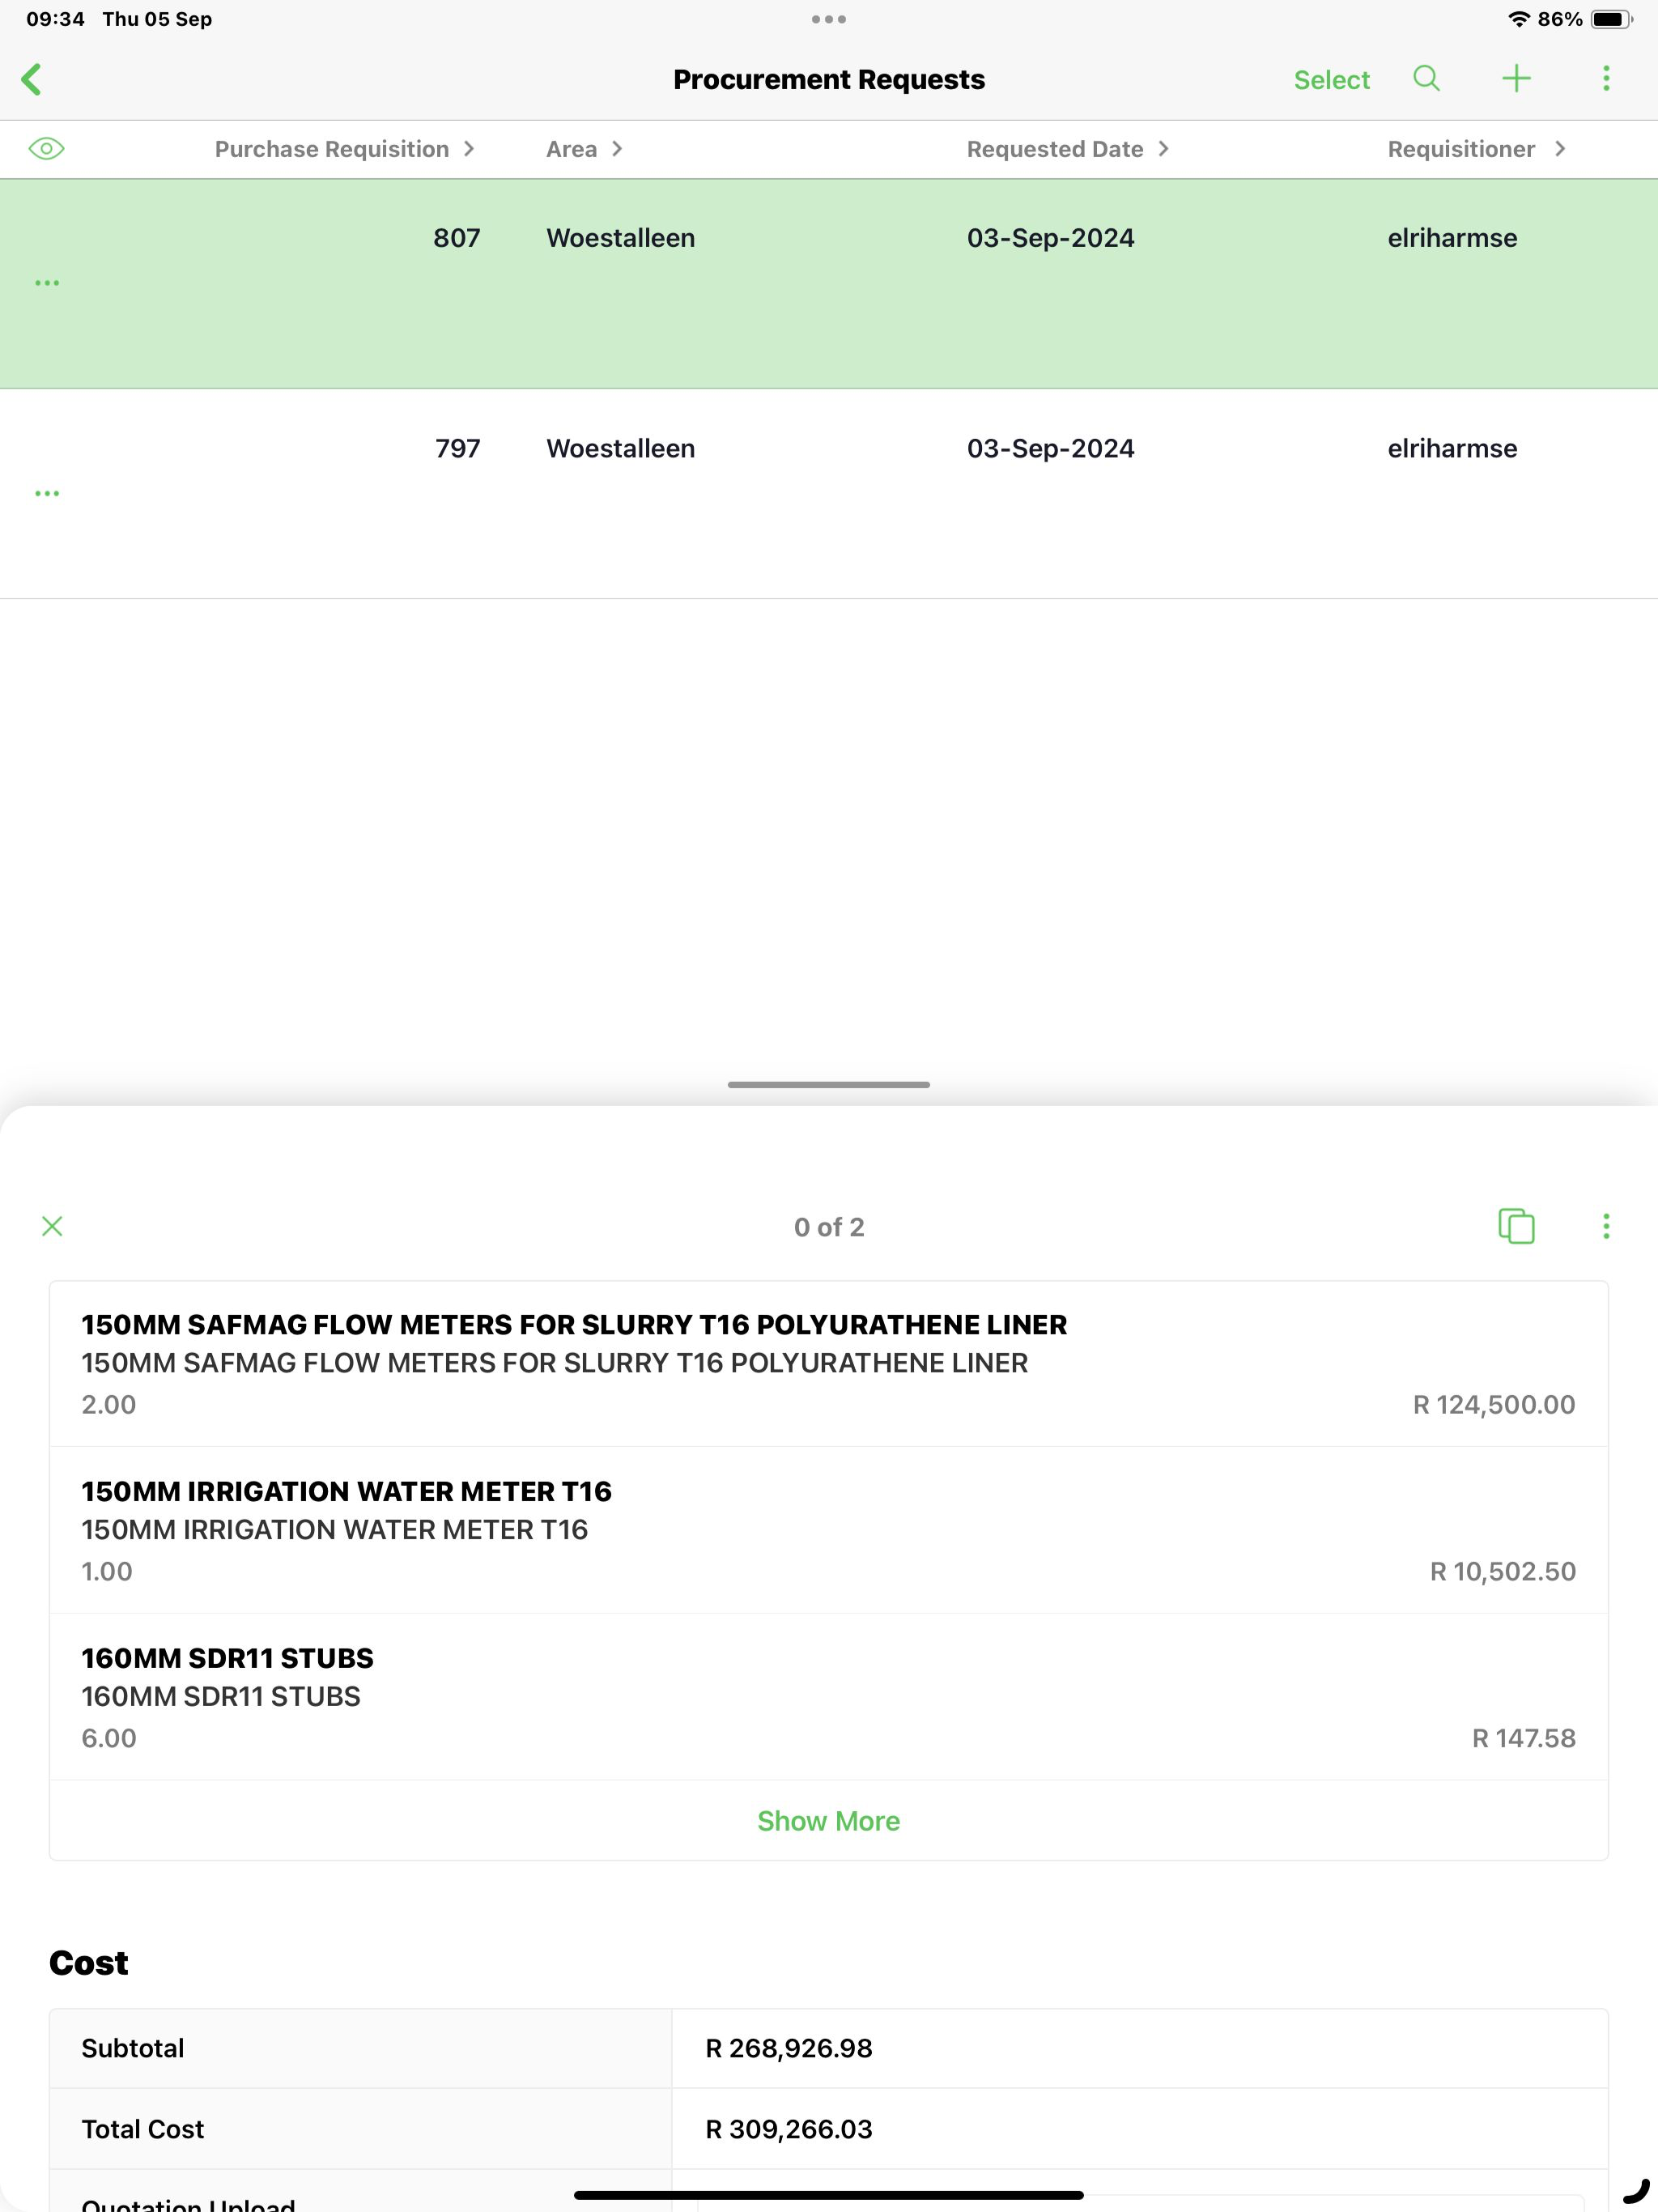Tap elriharmse in row 807
The width and height of the screenshot is (1658, 2212).
[x=1452, y=238]
